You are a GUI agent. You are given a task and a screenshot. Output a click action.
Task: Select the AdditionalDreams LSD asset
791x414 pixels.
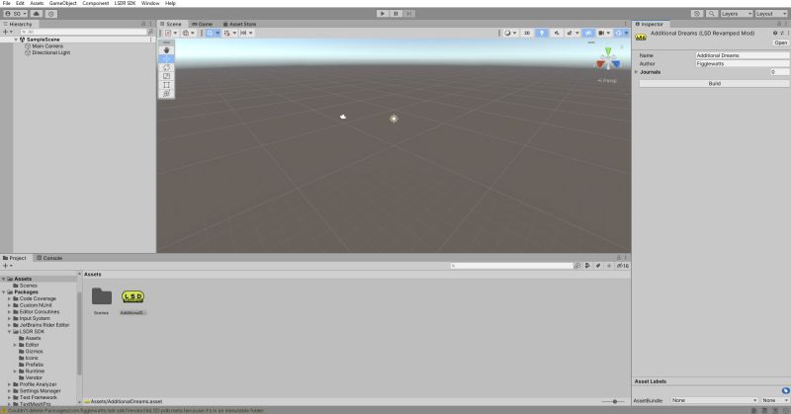[132, 301]
